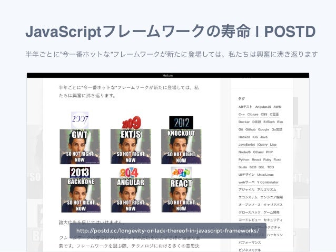Open the AngularJS tag
This screenshot has width=336, height=252.
(263, 107)
